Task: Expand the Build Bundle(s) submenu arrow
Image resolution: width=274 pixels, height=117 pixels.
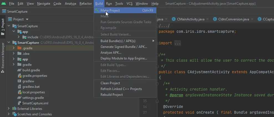Action: 153,41
